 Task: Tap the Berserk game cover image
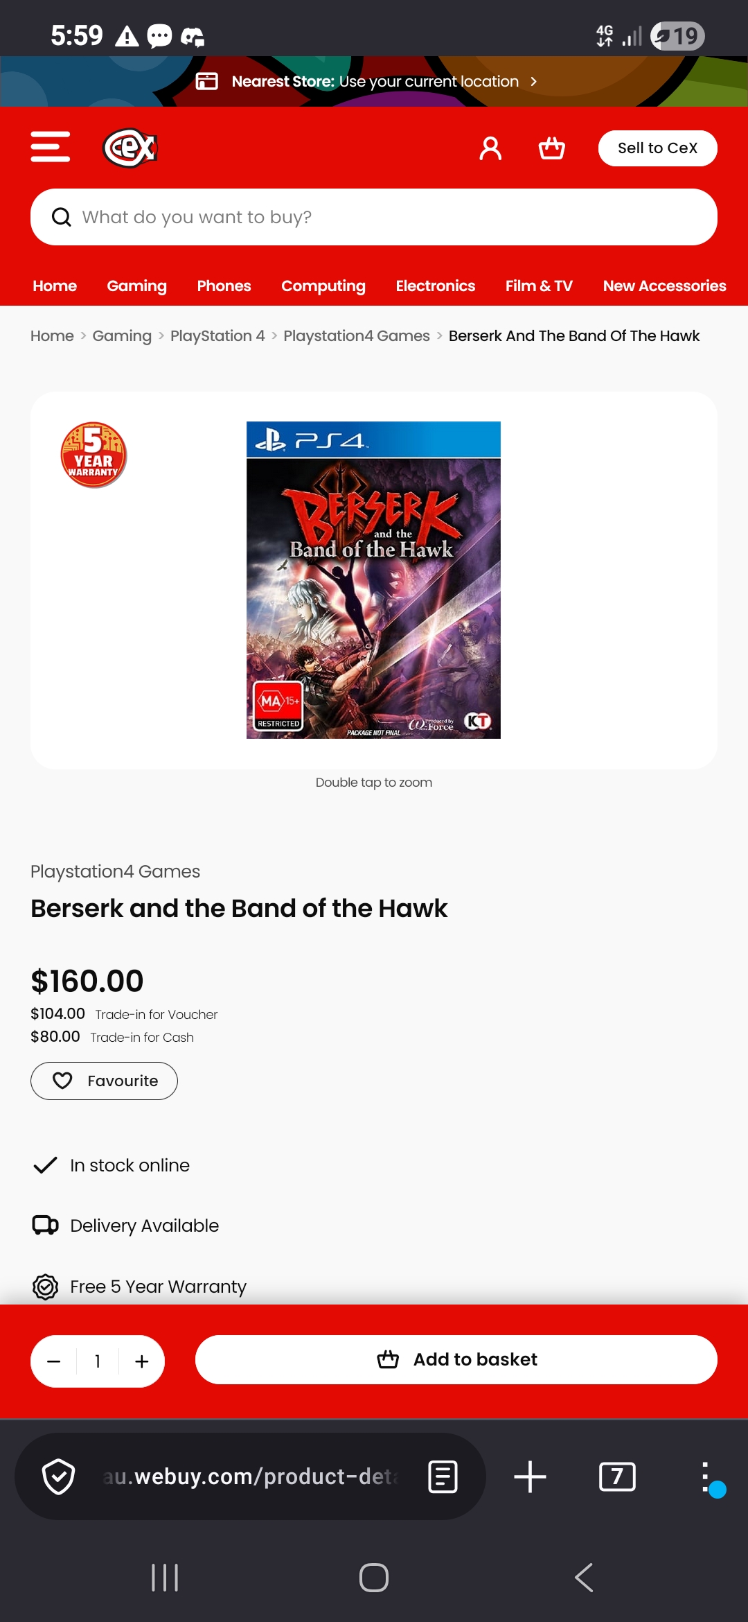(373, 580)
